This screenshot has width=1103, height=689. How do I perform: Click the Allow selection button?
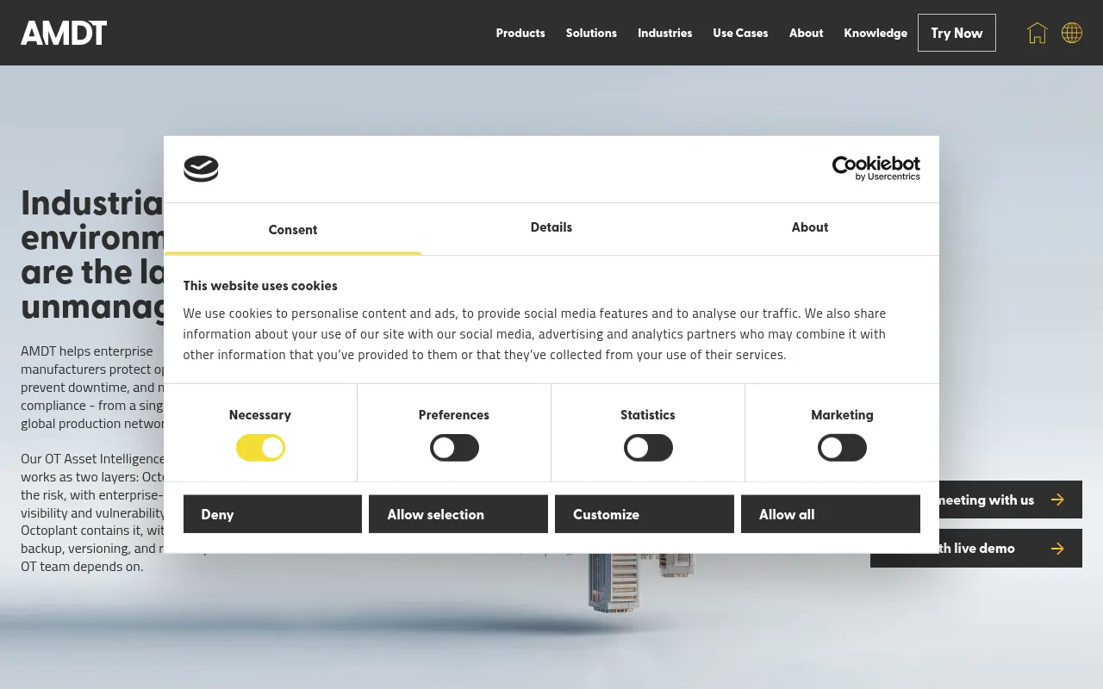pyautogui.click(x=458, y=514)
